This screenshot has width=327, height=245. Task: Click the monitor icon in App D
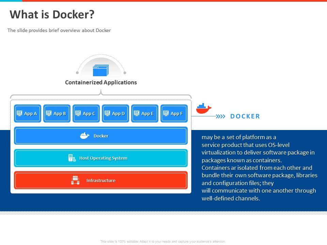107,113
